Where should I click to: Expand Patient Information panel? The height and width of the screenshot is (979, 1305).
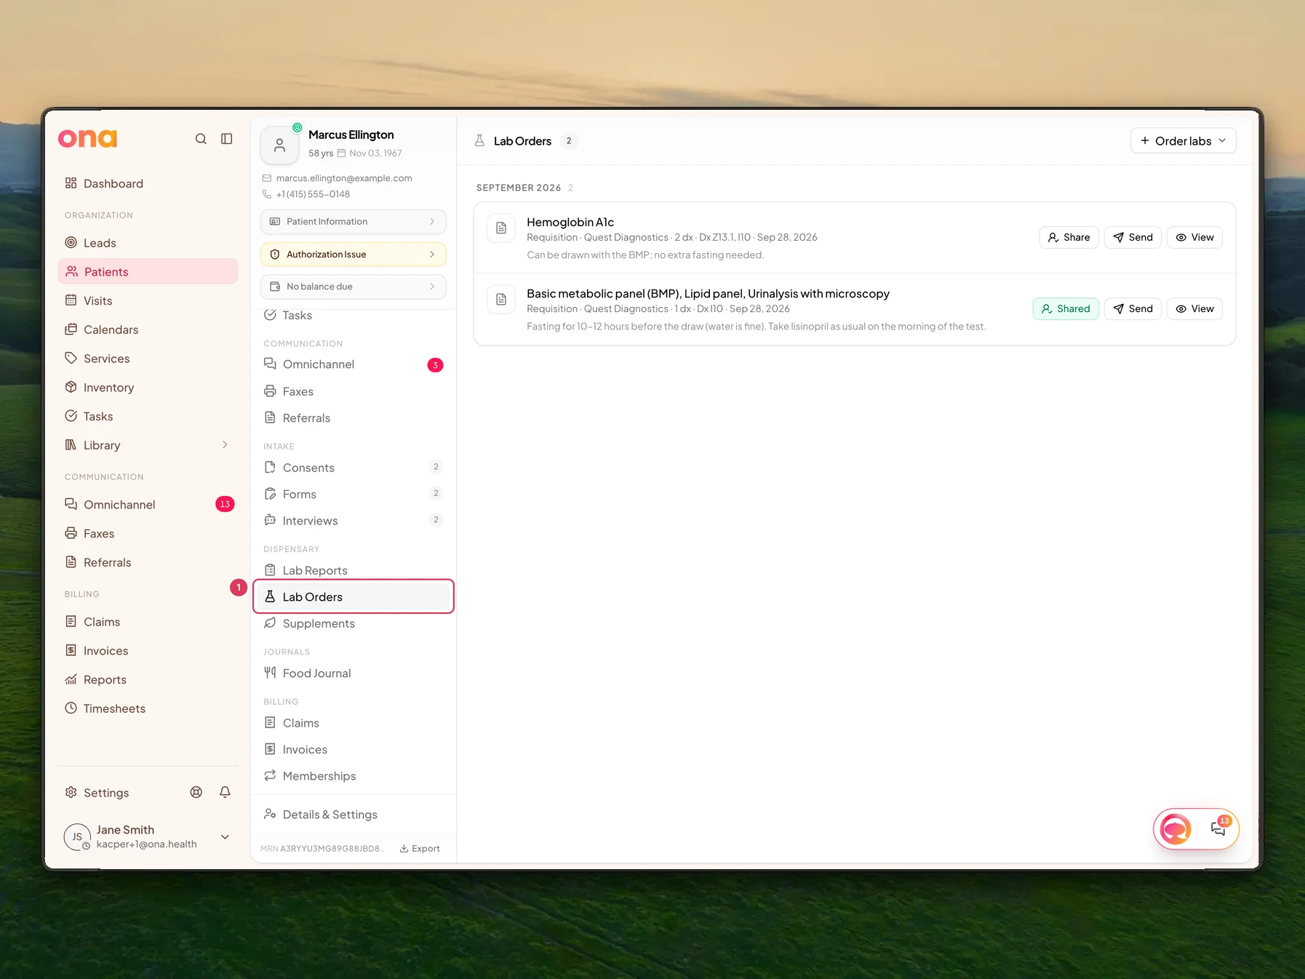(354, 222)
